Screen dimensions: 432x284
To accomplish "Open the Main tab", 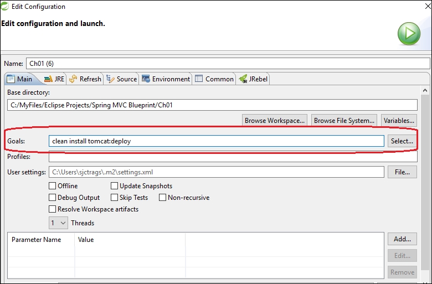I will pos(19,79).
